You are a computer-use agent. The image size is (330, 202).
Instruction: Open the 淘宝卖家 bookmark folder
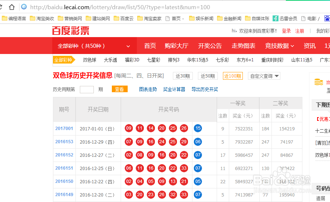pyautogui.click(x=149, y=18)
